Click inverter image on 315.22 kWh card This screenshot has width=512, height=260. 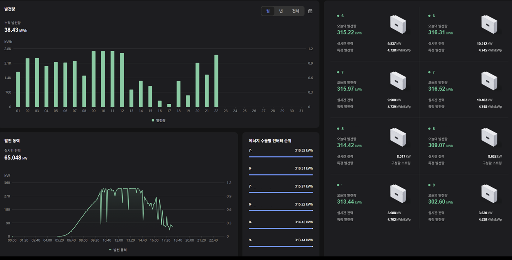point(398,25)
